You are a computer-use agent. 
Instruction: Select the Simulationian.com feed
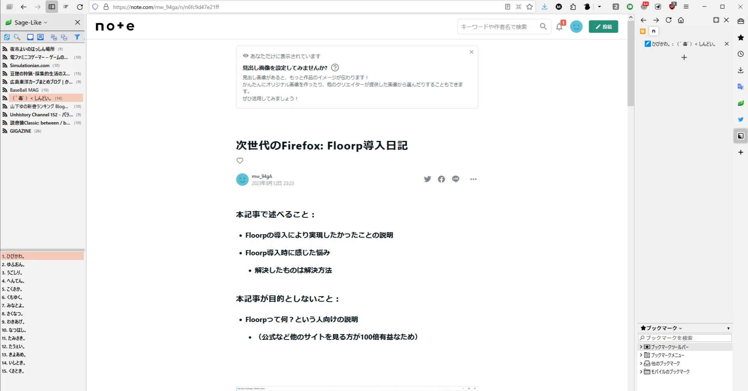43,66
